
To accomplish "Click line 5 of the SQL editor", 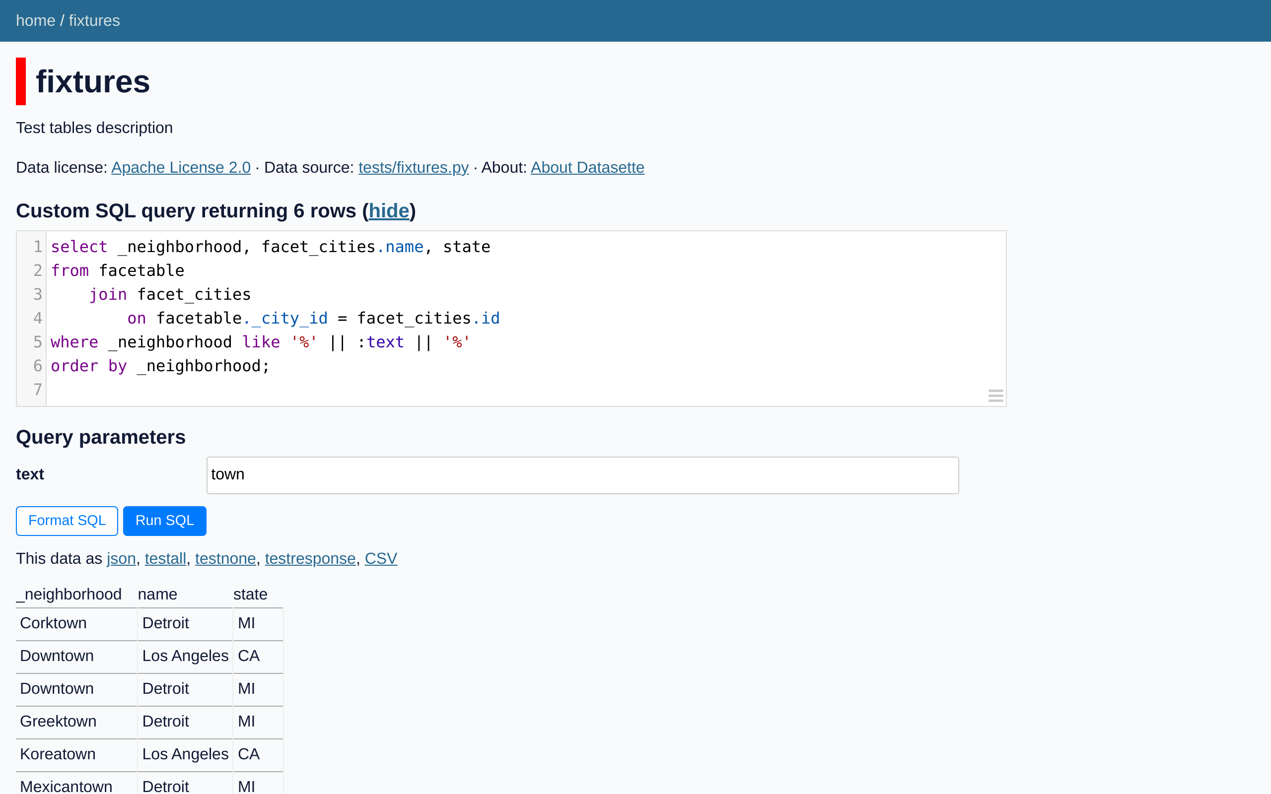I will [260, 341].
